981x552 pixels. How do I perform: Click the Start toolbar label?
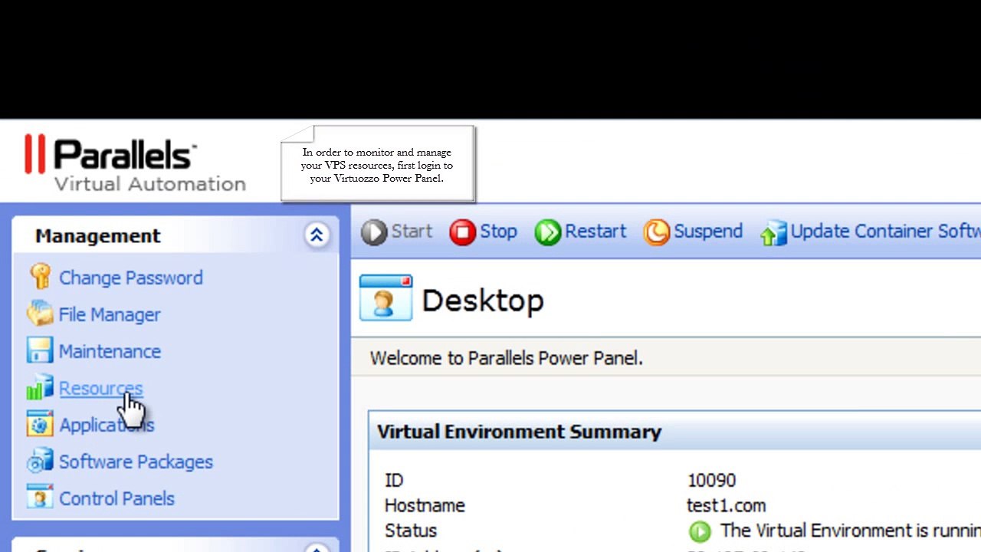tap(412, 232)
